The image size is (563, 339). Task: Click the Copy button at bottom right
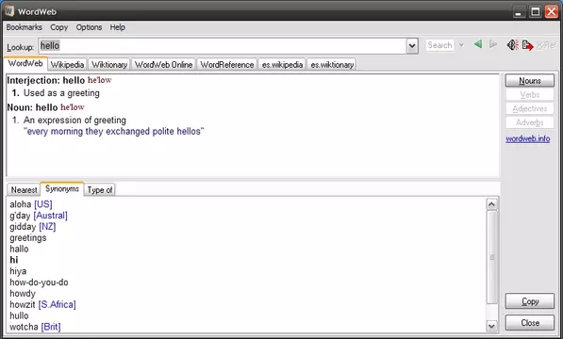pyautogui.click(x=530, y=301)
